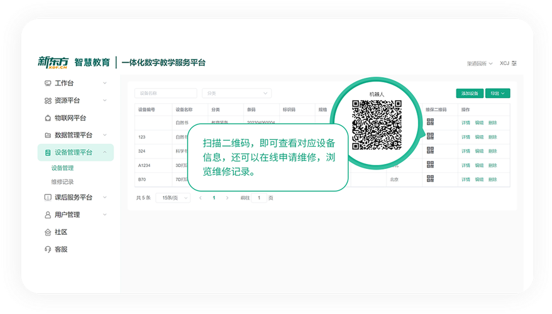Click the 课后服务平台 after-class service icon
Image resolution: width=552 pixels, height=314 pixels.
[x=48, y=197]
